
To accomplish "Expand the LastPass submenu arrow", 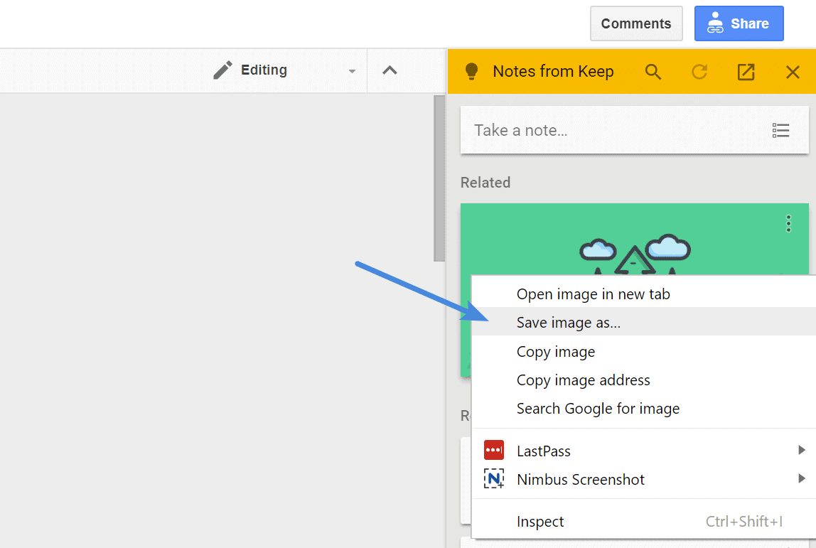I will click(x=801, y=450).
